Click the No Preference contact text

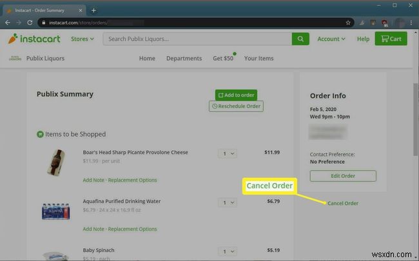click(x=327, y=162)
